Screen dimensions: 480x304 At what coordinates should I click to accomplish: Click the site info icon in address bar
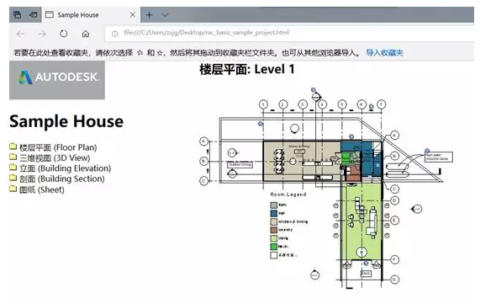[x=115, y=34]
